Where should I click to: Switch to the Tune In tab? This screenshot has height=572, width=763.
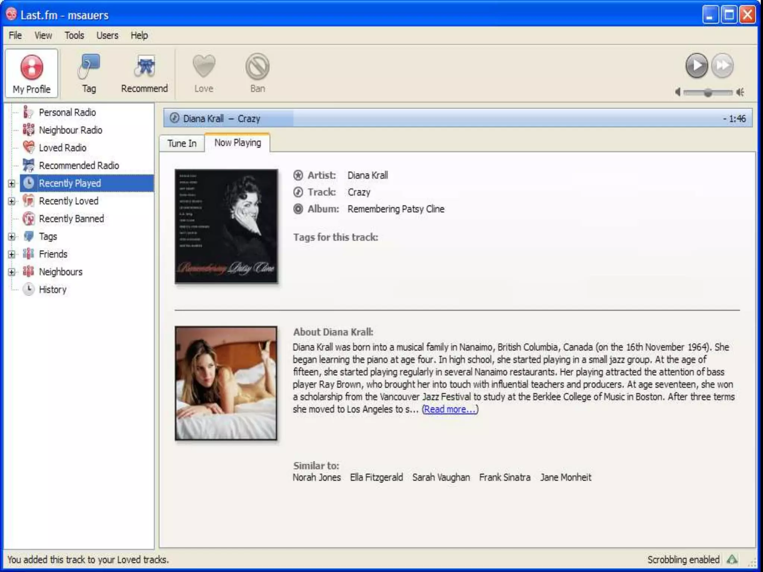tap(182, 143)
